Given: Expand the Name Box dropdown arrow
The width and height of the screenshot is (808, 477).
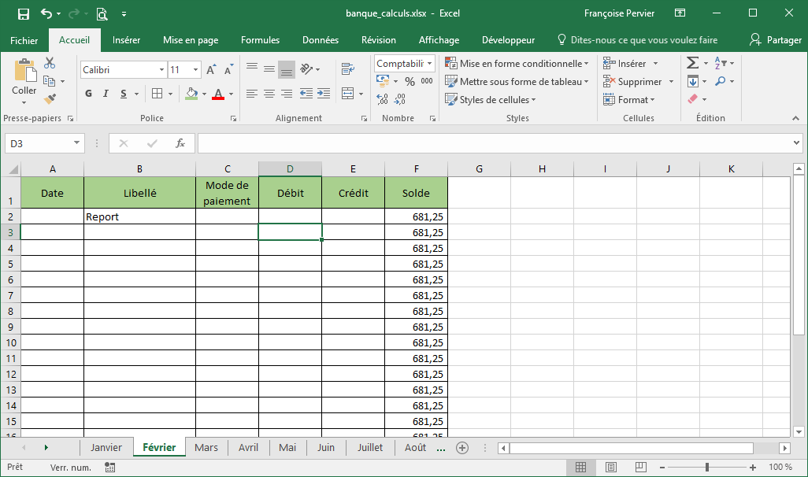Looking at the screenshot, I should click(76, 143).
